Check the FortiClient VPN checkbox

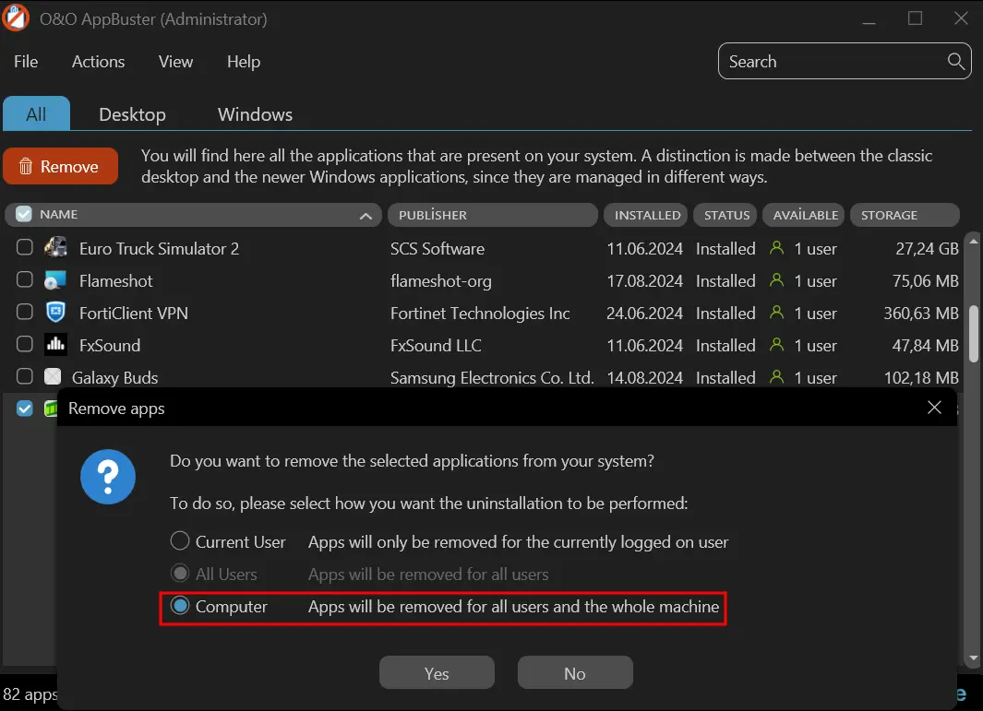24,312
